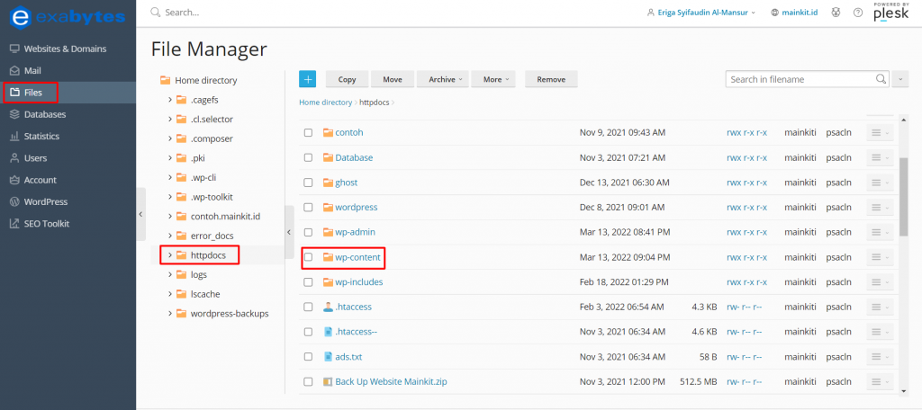Viewport: 922px width, 410px height.
Task: Collapse the left navigation sidebar arrow
Action: (x=140, y=214)
